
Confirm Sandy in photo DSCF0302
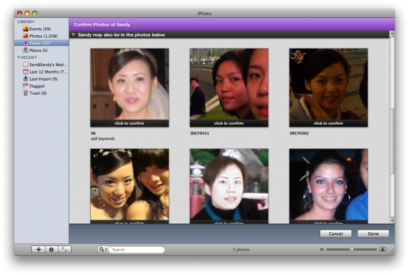click(328, 123)
